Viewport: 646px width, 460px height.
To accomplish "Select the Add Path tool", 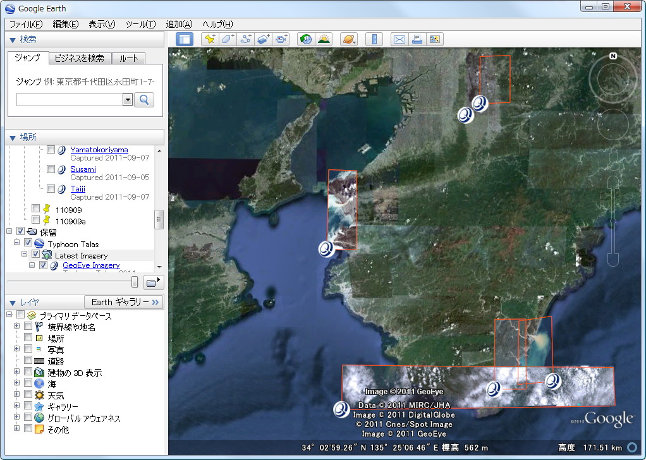I will pyautogui.click(x=246, y=39).
